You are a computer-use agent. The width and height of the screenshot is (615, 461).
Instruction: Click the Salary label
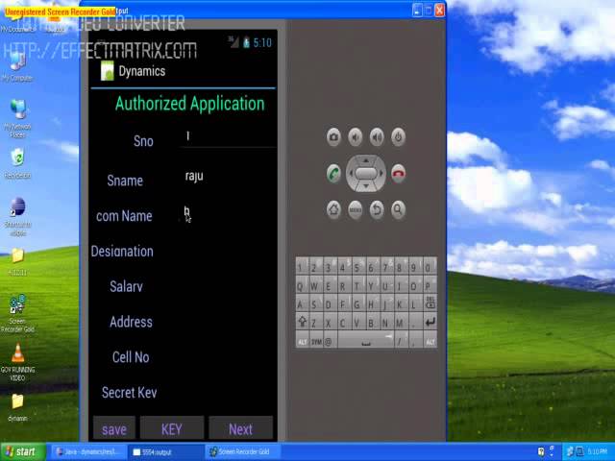click(x=126, y=286)
